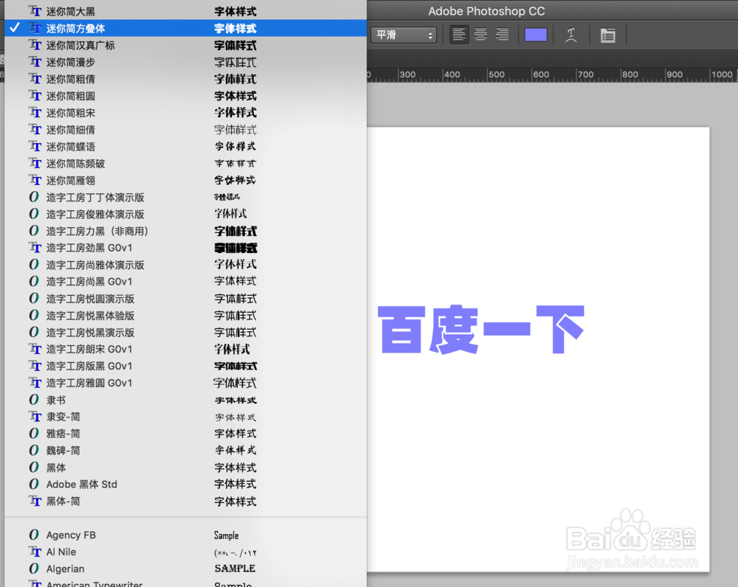Screen dimensions: 738x587
Task: Open the text color swatch
Action: point(536,35)
